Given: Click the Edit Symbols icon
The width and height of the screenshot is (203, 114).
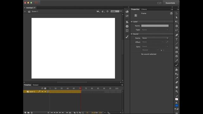Looking at the screenshot, I should [x=103, y=11].
